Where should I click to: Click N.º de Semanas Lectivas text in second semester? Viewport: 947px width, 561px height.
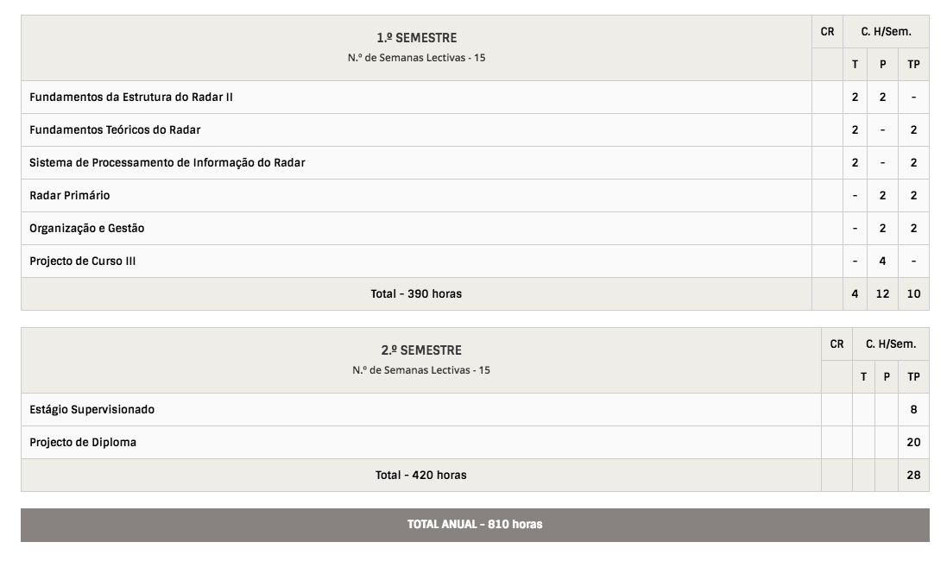[x=421, y=370]
